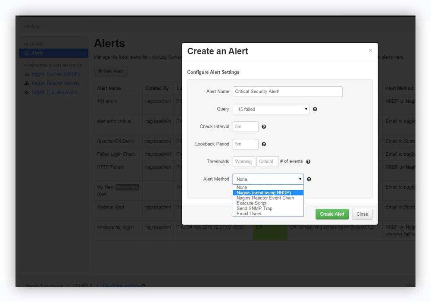Click Alert Name column header
The height and width of the screenshot is (302, 431).
(x=109, y=88)
